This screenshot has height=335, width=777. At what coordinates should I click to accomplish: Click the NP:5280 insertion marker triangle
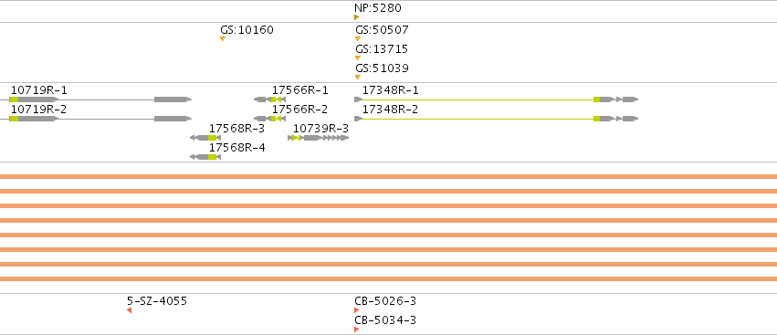point(356,17)
